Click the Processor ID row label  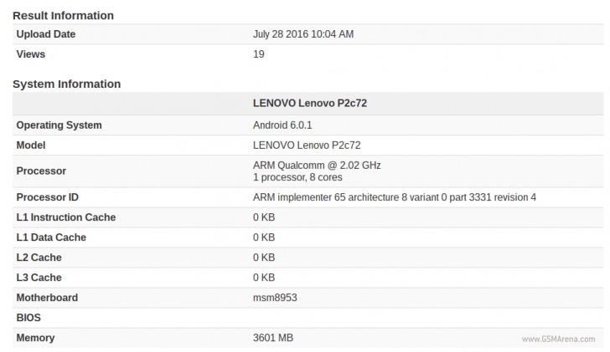(48, 197)
